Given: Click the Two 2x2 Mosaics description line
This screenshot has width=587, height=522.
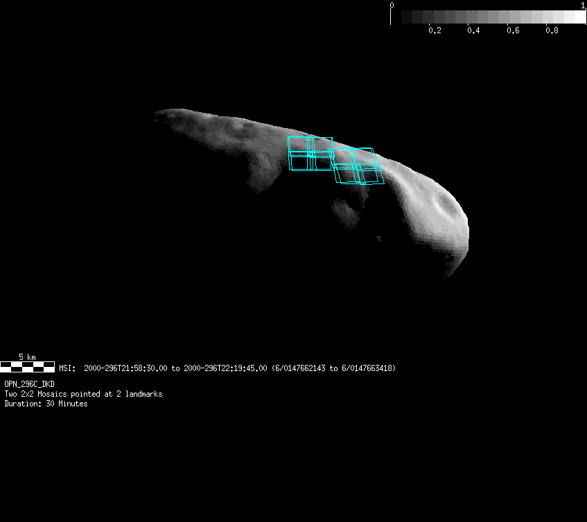Looking at the screenshot, I should point(83,394).
